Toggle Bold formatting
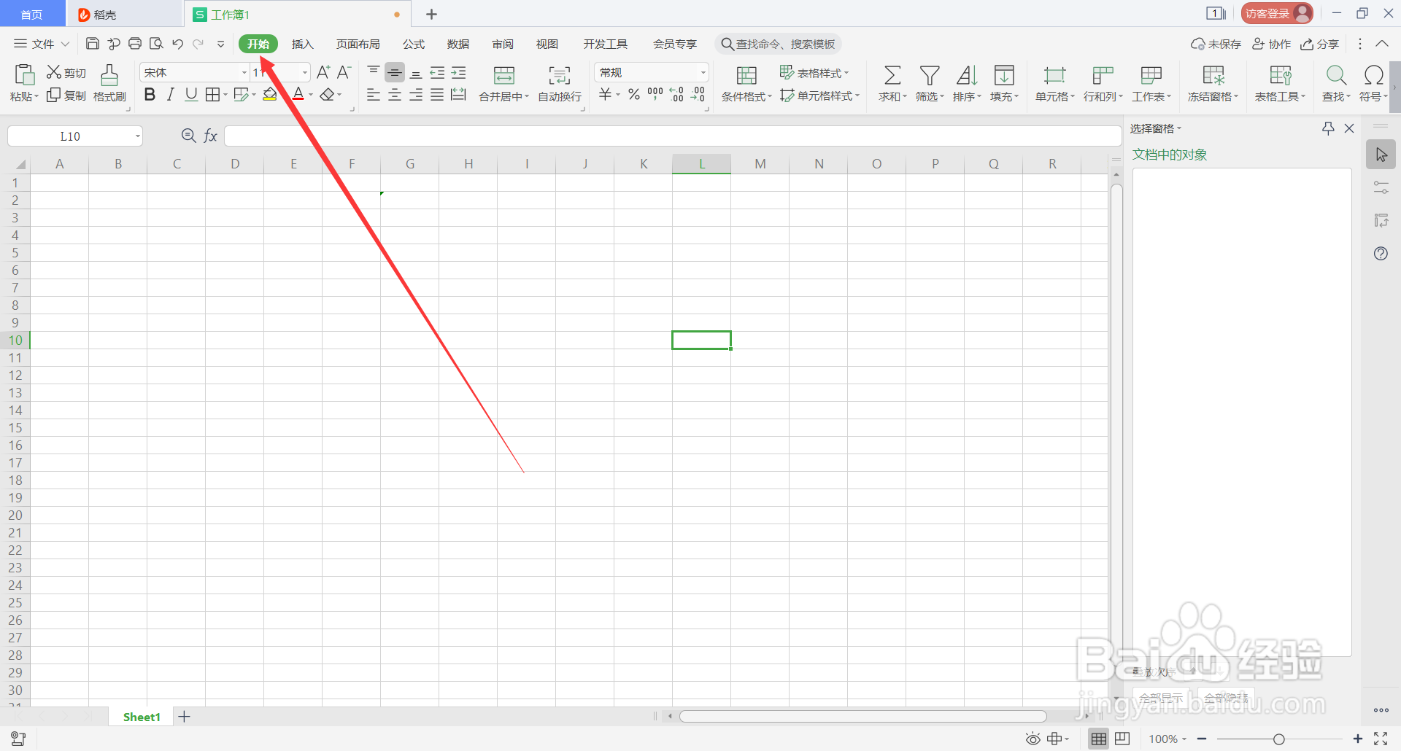Image resolution: width=1401 pixels, height=751 pixels. coord(150,95)
